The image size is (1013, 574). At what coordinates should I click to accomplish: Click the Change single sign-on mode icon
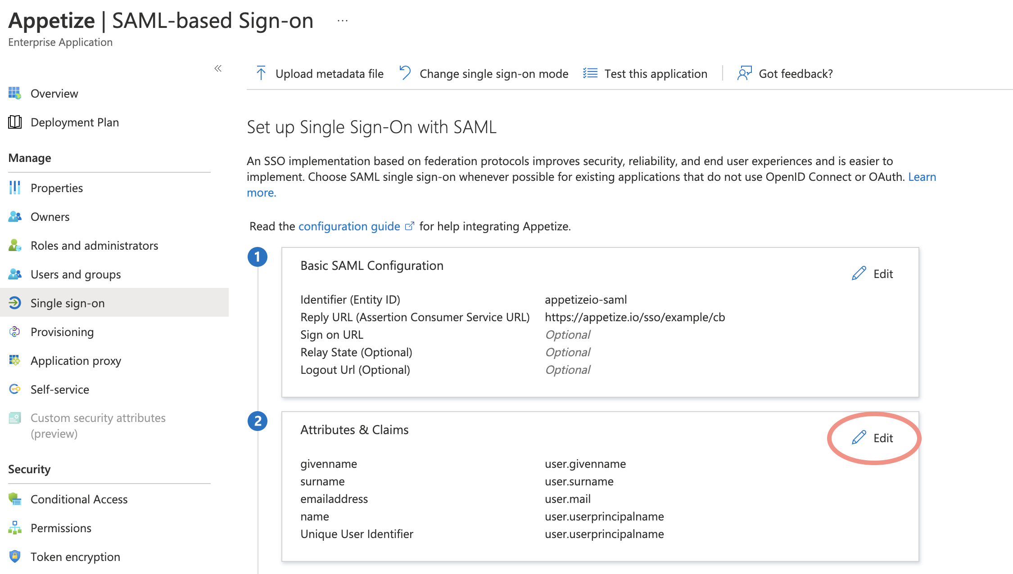(405, 73)
